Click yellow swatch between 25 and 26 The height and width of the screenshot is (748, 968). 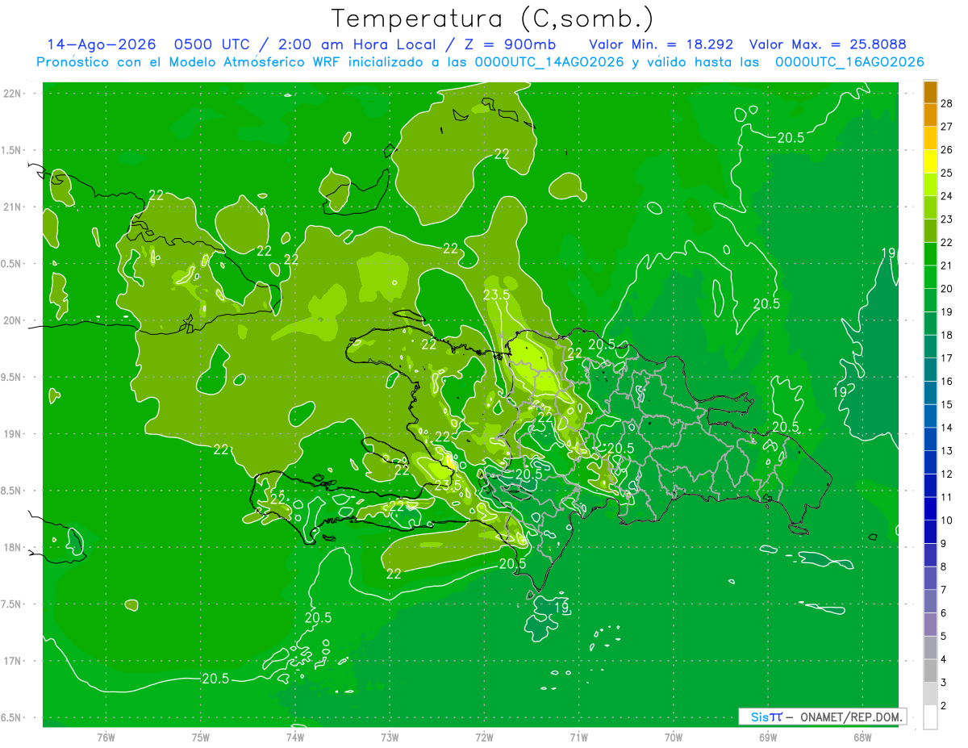pos(930,161)
